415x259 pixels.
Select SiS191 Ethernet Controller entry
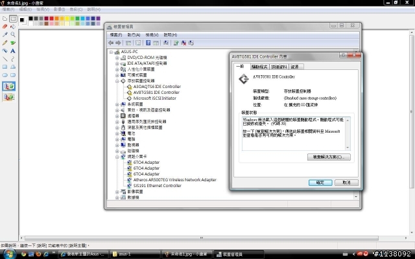click(x=158, y=186)
